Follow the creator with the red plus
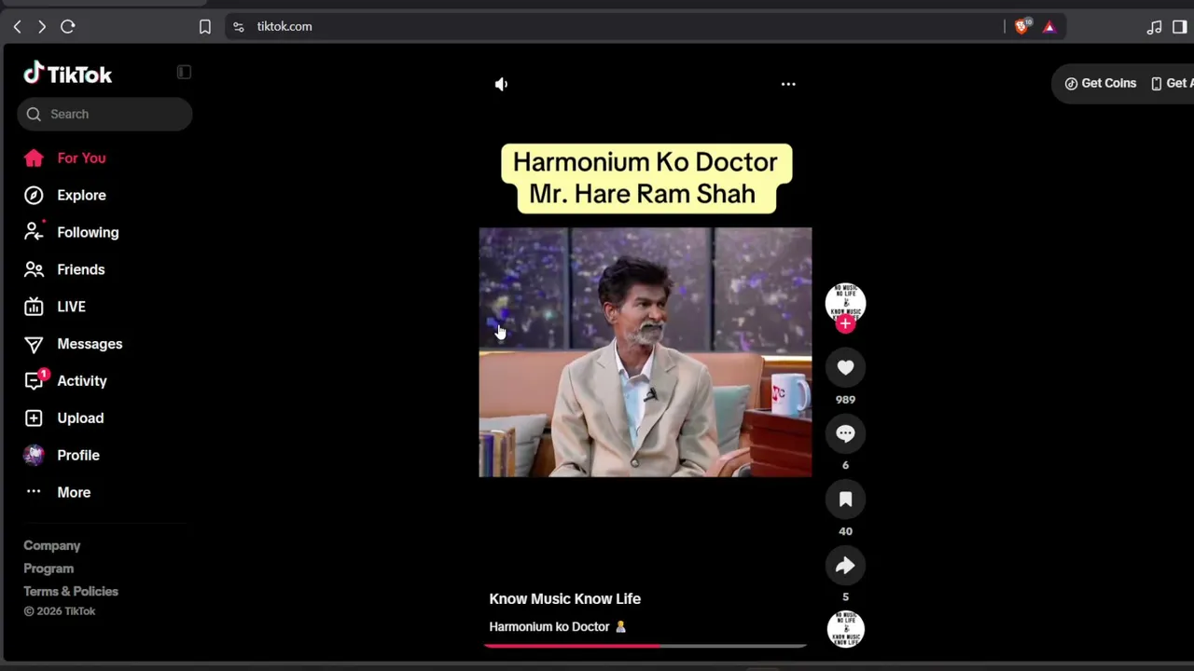This screenshot has width=1194, height=671. pyautogui.click(x=845, y=323)
